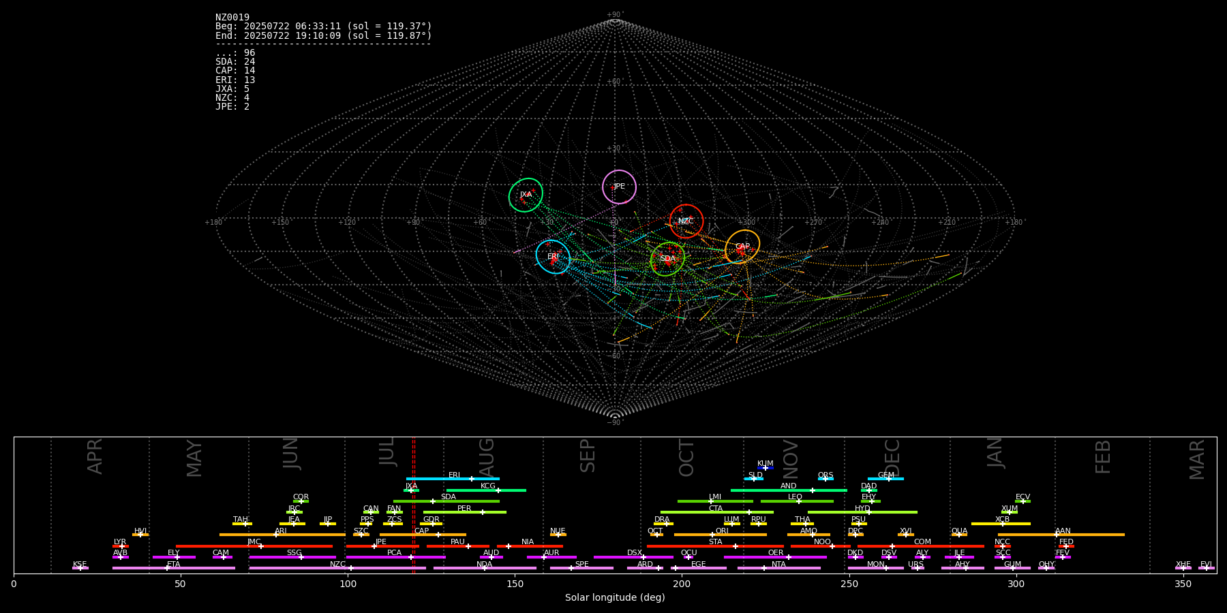Click the red dashed current-date marker in timeline

click(413, 505)
